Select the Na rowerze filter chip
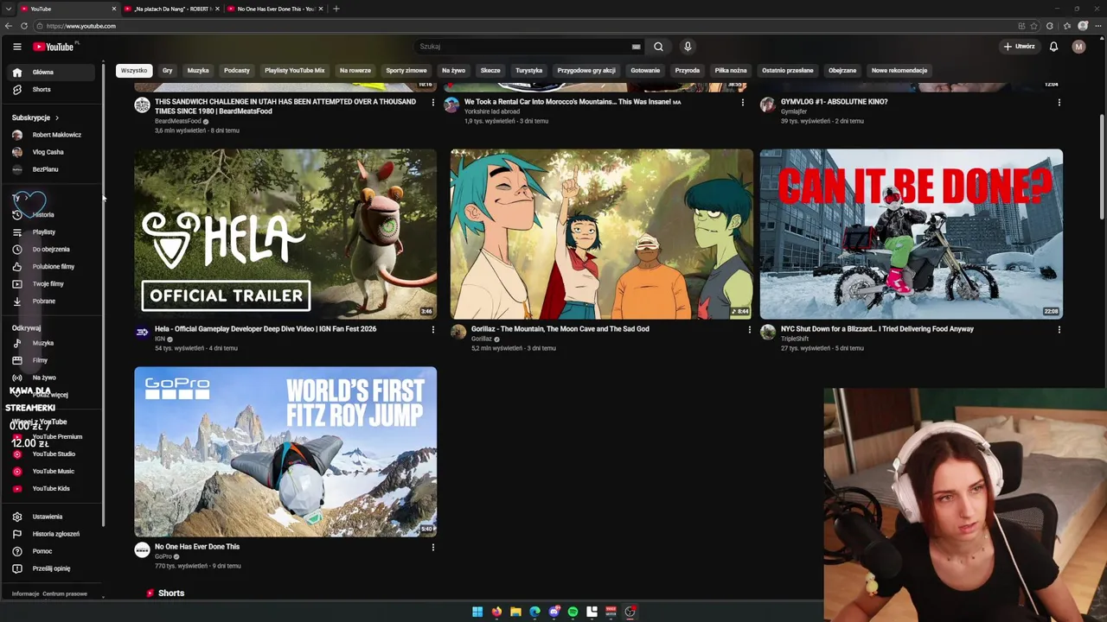 pos(355,71)
